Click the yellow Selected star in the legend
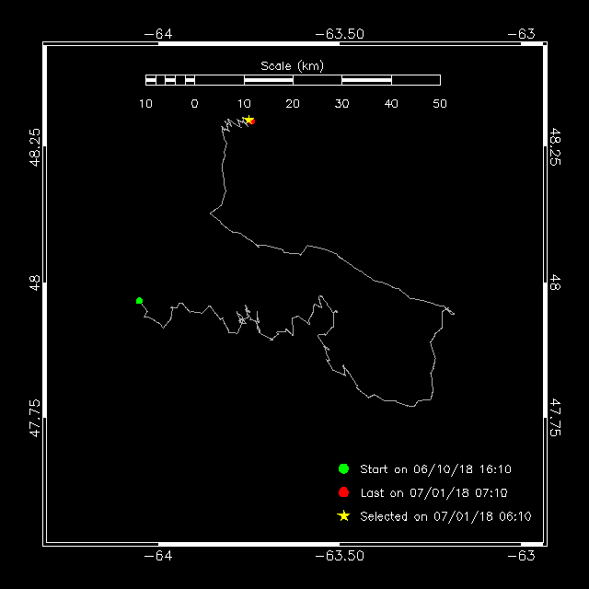 click(x=343, y=516)
